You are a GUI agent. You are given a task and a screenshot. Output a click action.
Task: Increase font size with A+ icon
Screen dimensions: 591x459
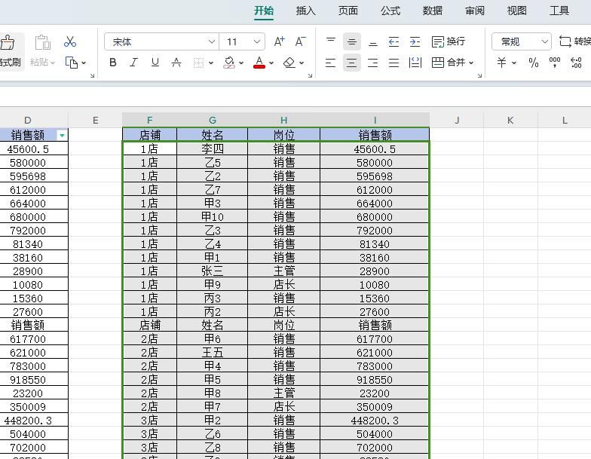(279, 41)
